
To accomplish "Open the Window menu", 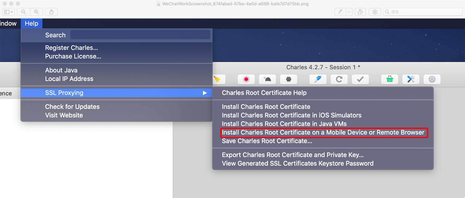I will click(x=8, y=23).
